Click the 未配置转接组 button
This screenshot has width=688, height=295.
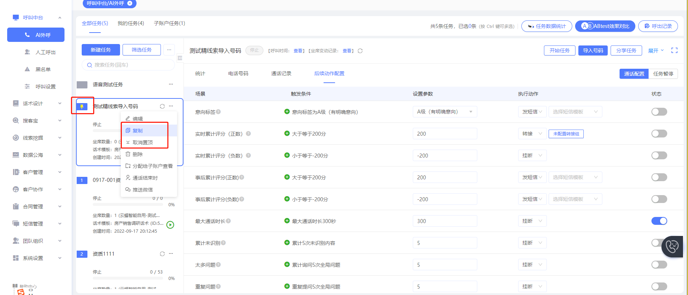tap(566, 134)
